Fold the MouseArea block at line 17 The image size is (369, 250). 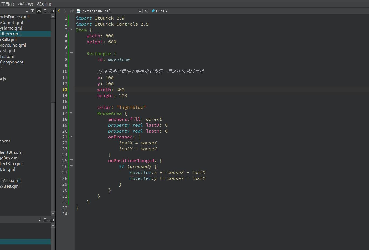(x=71, y=113)
